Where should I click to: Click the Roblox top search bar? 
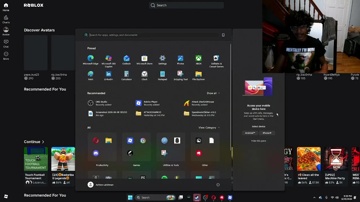click(186, 5)
